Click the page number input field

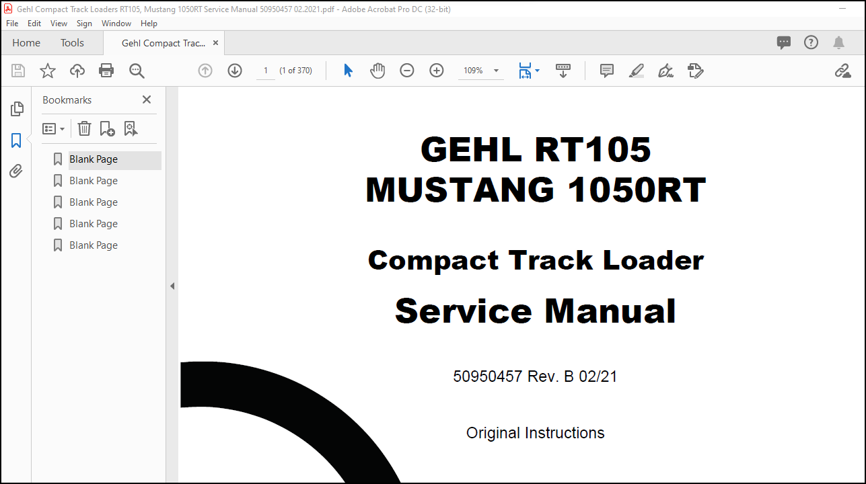click(266, 71)
